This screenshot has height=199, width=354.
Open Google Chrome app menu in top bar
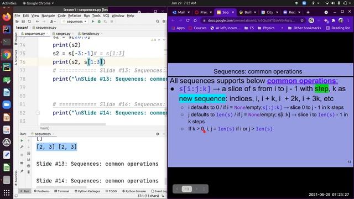click(38, 3)
